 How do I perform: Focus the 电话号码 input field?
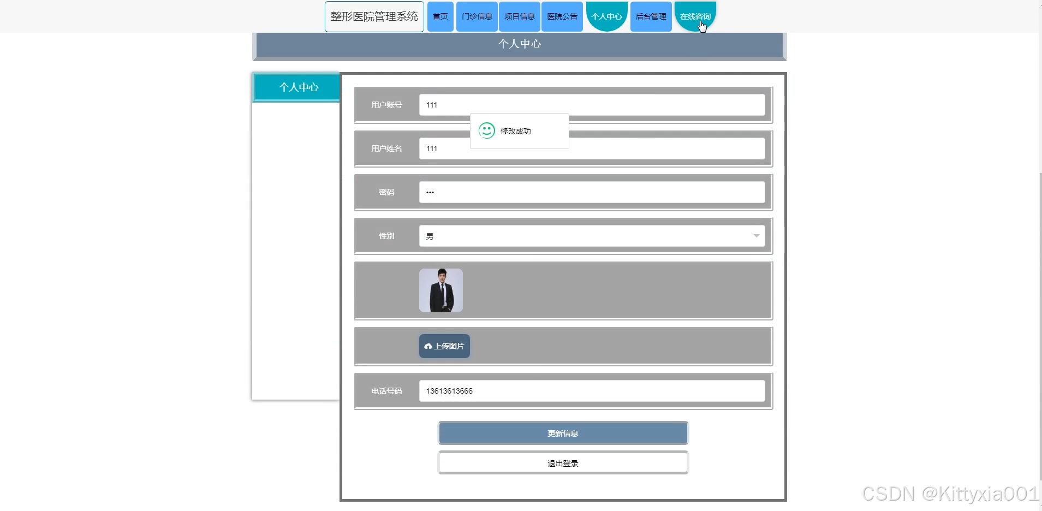(592, 391)
